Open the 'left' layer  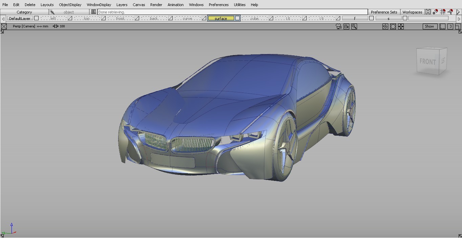(x=53, y=18)
